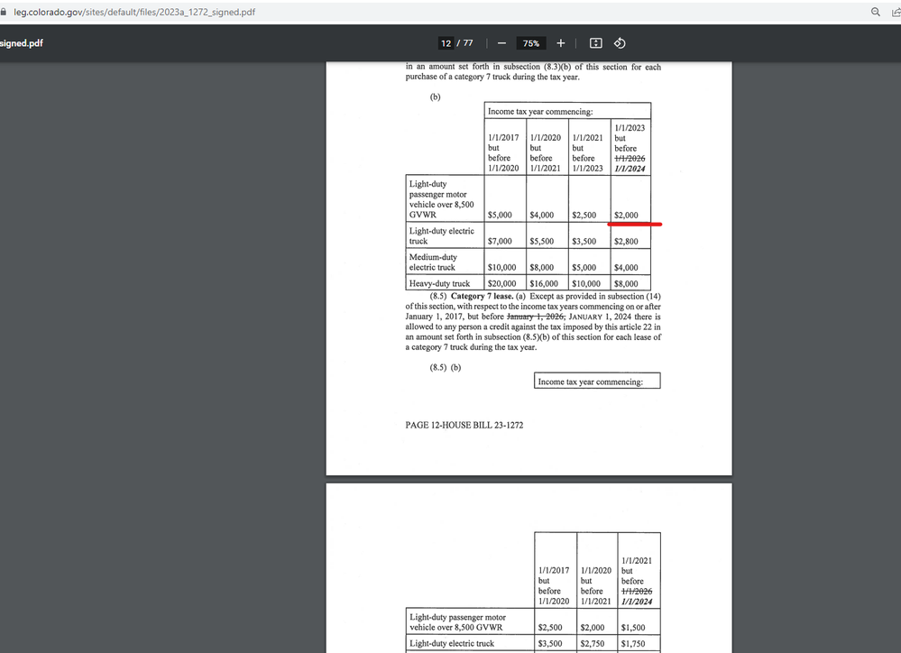This screenshot has height=653, width=901.
Task: Click the leg.colorado.gov URL in address bar
Action: [x=134, y=12]
